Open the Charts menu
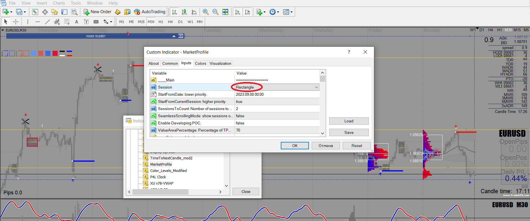 click(59, 3)
